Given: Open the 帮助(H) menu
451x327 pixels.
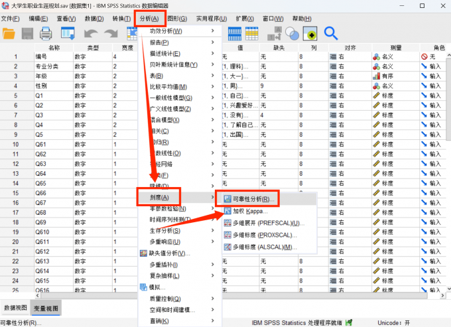Looking at the screenshot, I should coord(302,19).
